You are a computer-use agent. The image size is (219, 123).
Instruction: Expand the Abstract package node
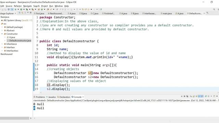coord(2,30)
